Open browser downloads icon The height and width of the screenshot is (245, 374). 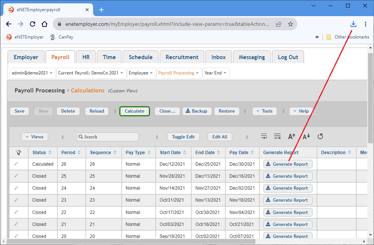(353, 24)
